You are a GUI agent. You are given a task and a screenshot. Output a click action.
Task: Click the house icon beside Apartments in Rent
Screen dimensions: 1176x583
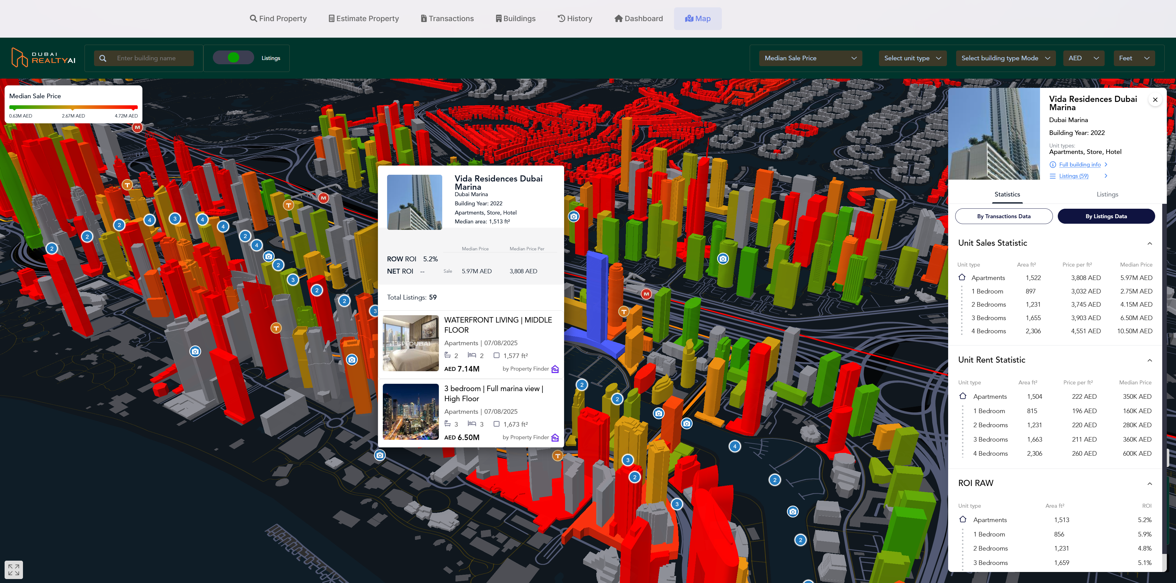point(963,396)
